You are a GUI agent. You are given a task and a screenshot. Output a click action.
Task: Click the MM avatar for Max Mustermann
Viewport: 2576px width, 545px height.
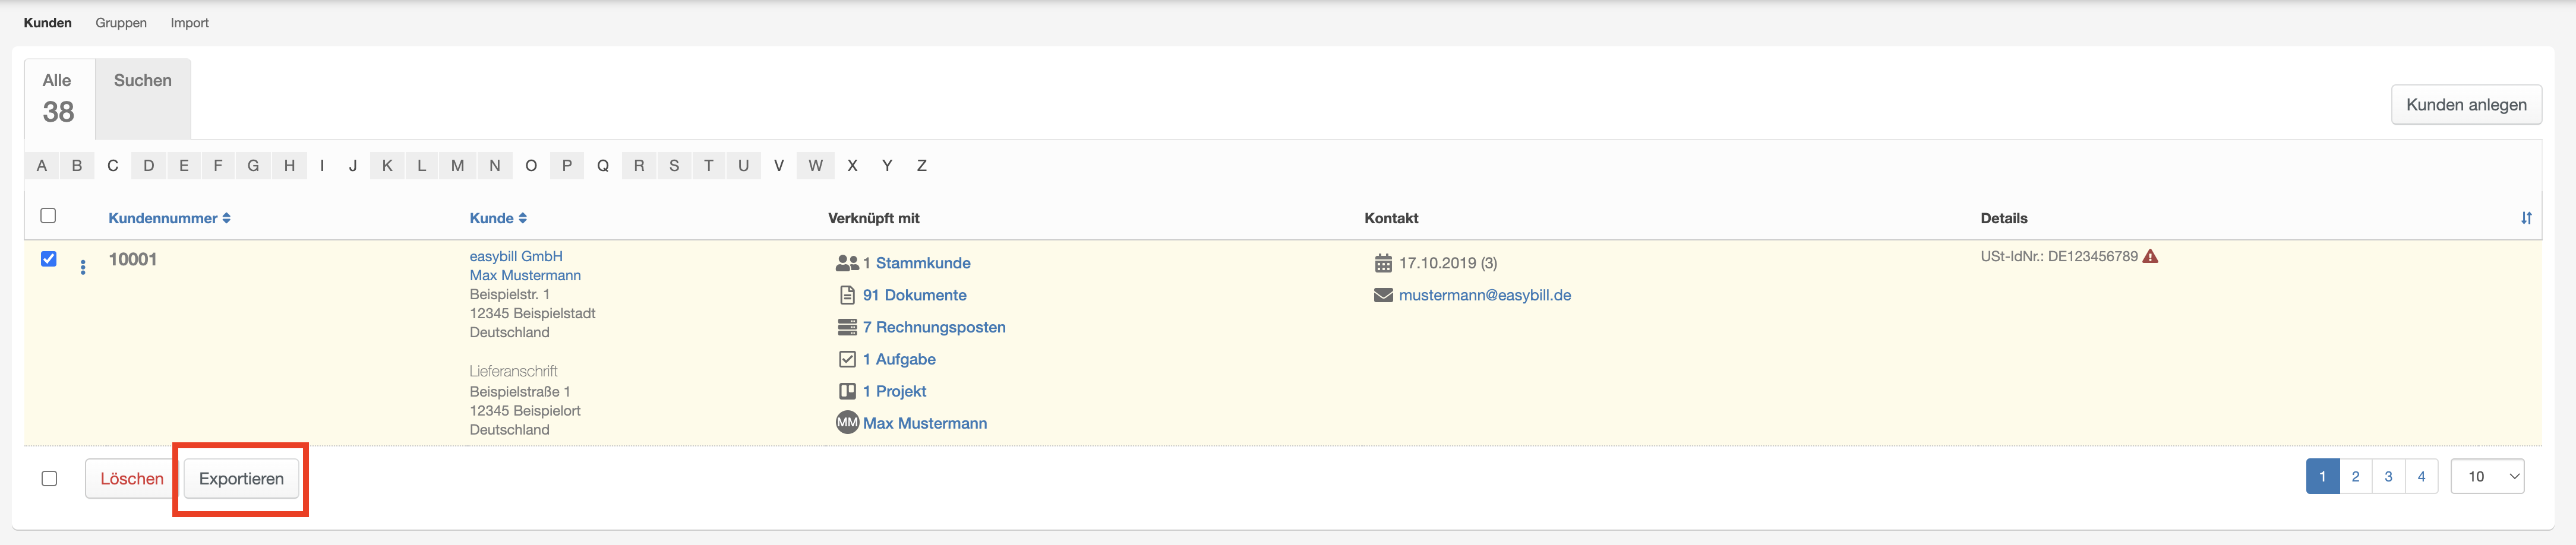(x=847, y=423)
